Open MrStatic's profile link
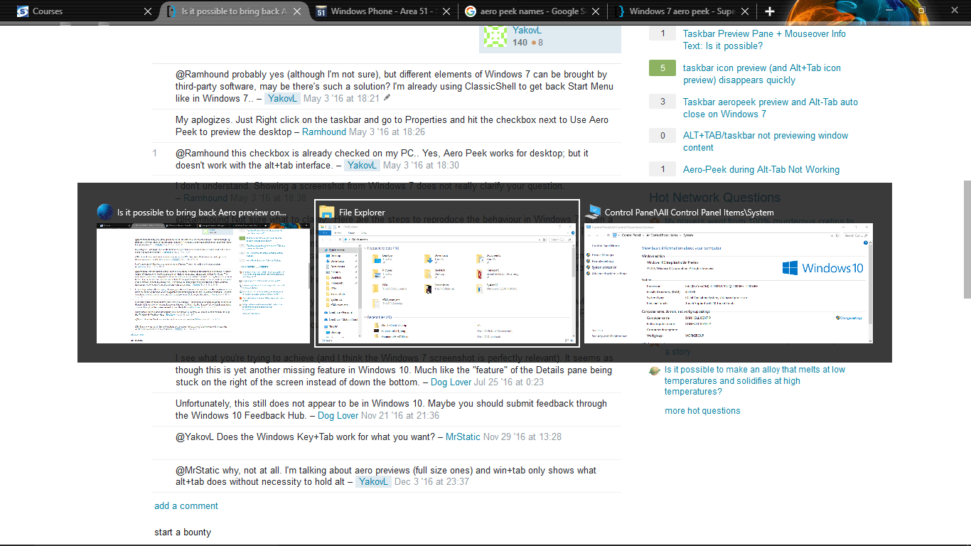Image resolution: width=971 pixels, height=546 pixels. point(463,437)
